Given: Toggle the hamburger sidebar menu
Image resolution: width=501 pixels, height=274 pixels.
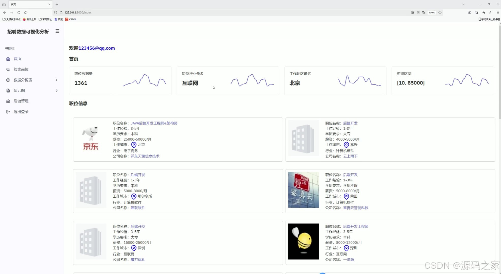Looking at the screenshot, I should [x=57, y=31].
